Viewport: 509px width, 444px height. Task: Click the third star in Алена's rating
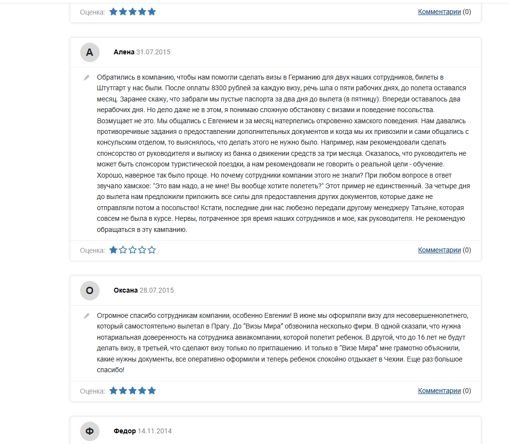tap(133, 250)
